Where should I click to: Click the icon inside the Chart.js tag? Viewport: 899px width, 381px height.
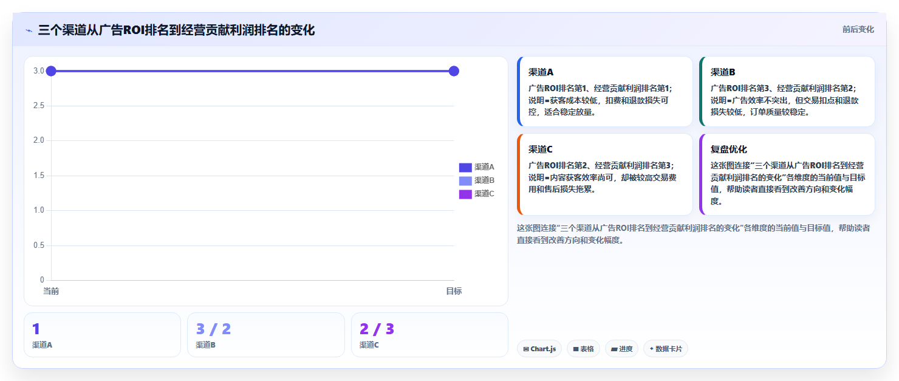[x=526, y=349]
